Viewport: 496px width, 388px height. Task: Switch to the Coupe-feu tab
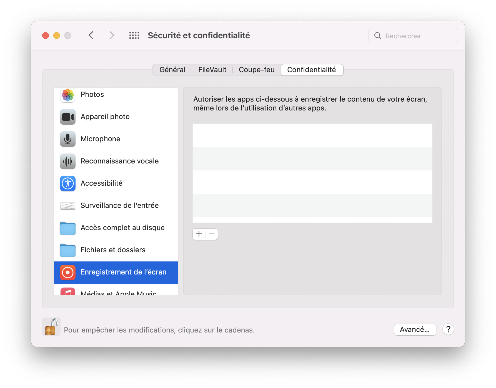coord(256,70)
